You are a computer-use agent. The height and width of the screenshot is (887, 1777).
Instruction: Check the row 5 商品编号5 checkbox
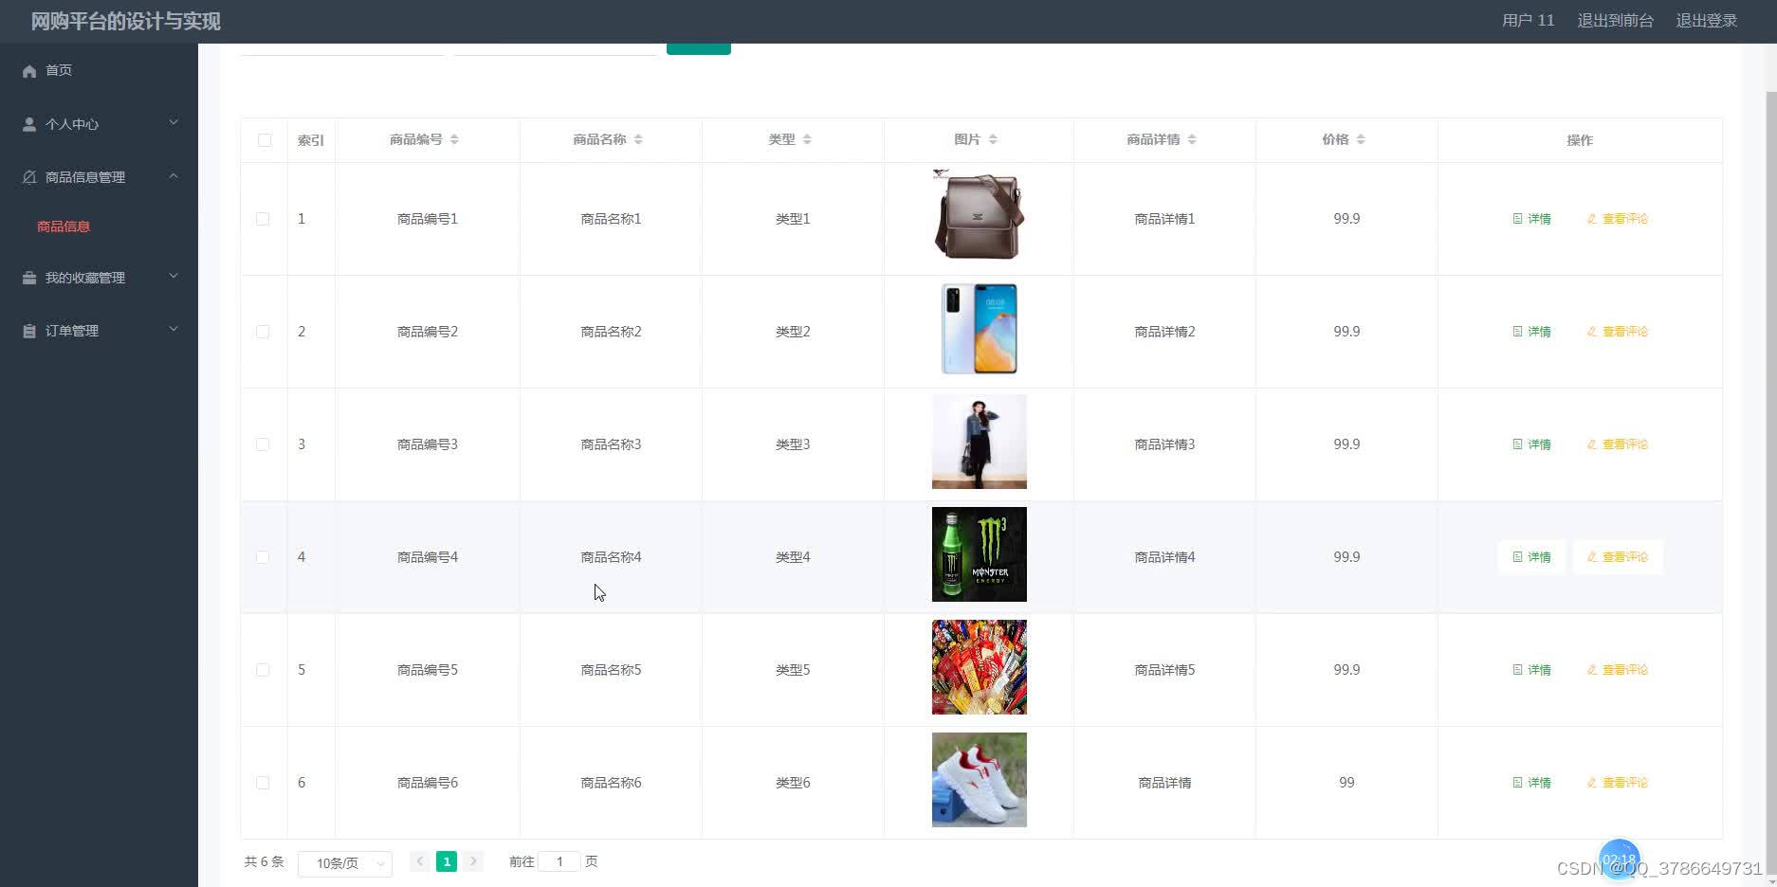pyautogui.click(x=263, y=670)
